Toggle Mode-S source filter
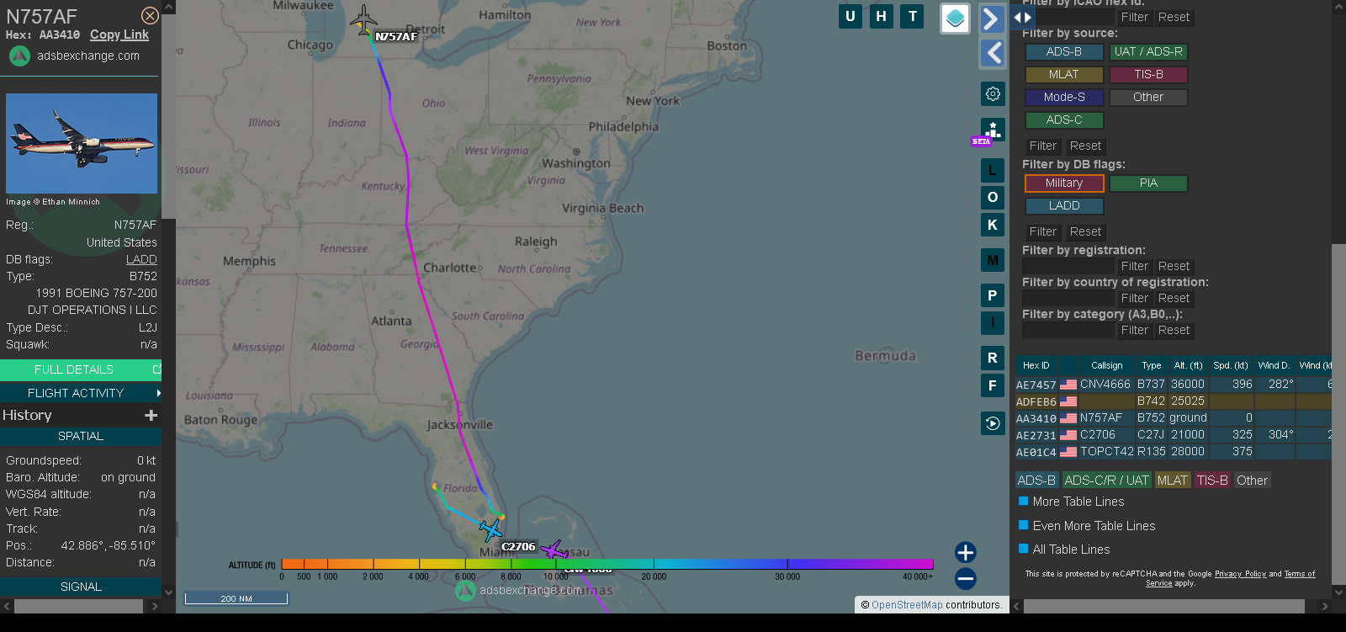Screen dimensions: 1346x632 (x=1064, y=97)
